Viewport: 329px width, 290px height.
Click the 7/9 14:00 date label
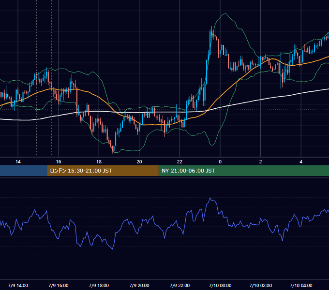pyautogui.click(x=18, y=285)
